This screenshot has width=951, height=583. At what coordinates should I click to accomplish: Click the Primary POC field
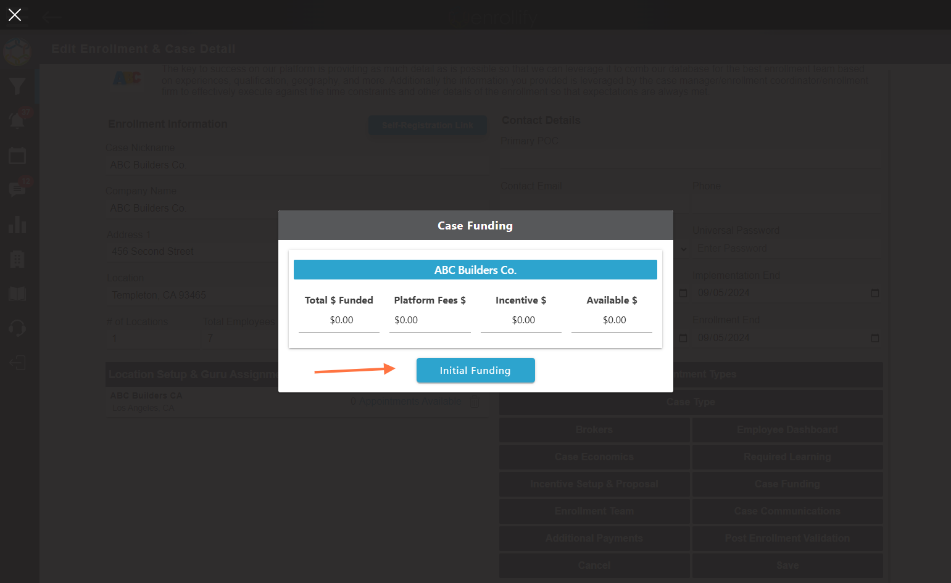point(690,159)
